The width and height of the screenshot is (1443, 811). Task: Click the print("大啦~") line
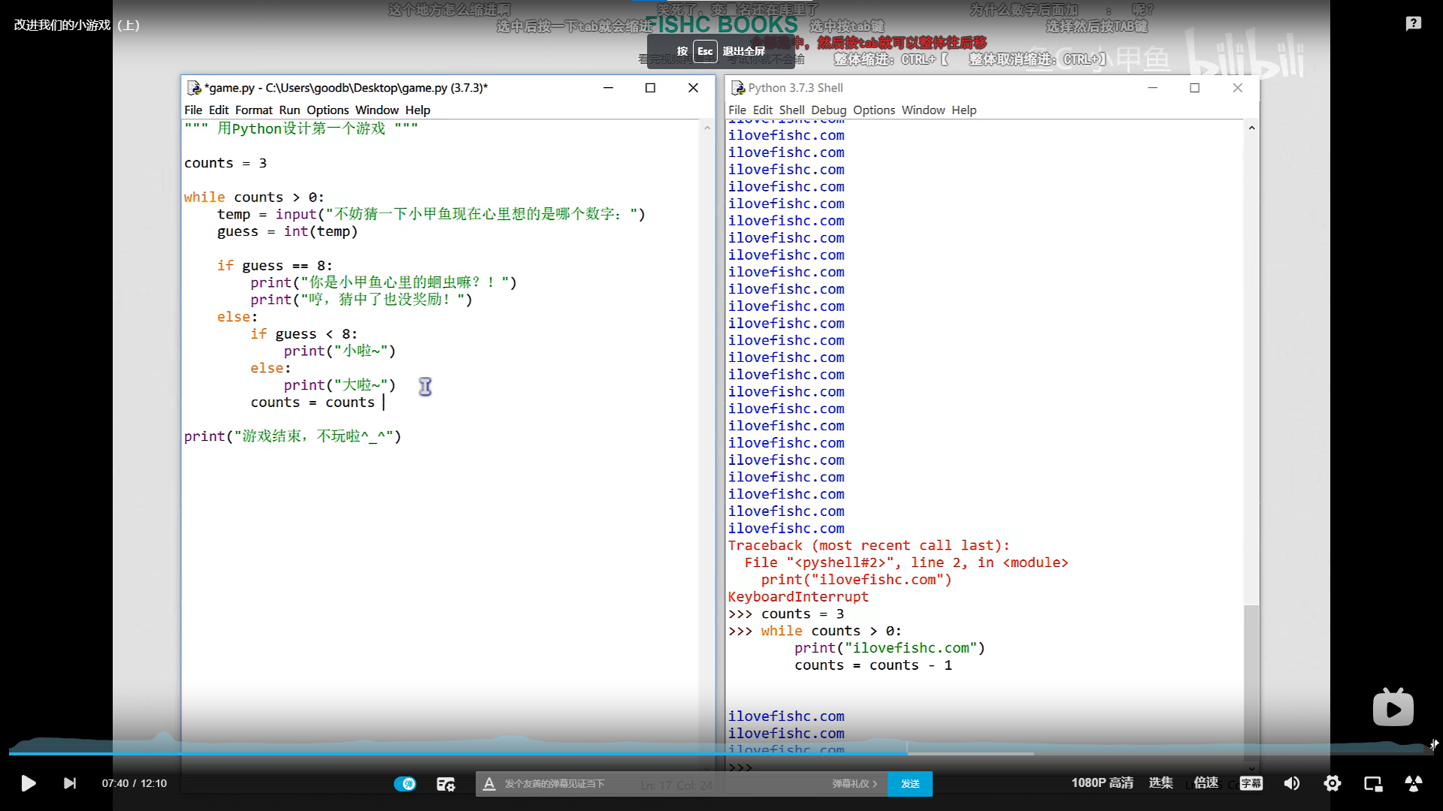pos(340,384)
